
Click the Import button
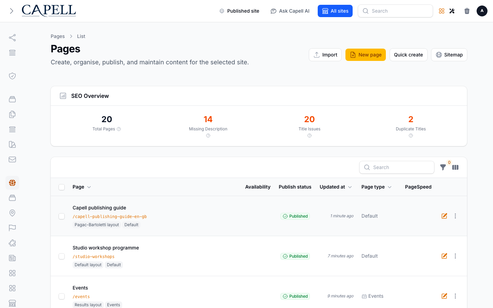tap(325, 55)
